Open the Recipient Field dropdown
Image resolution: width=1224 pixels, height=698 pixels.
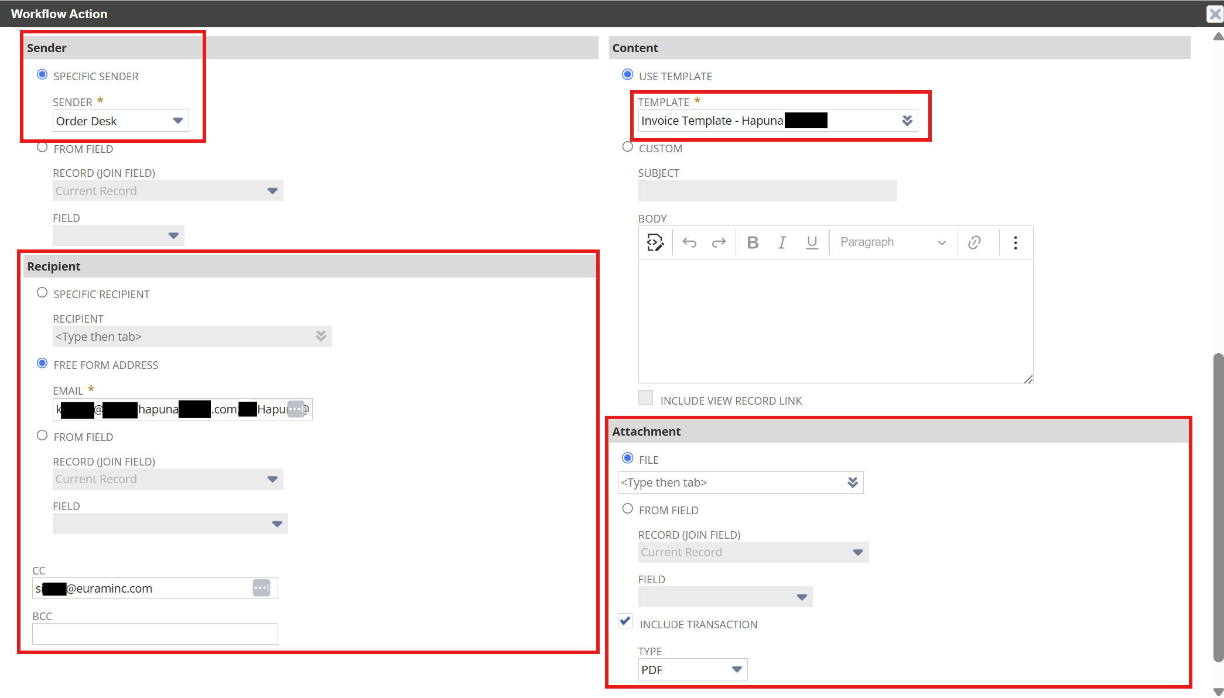tap(170, 523)
